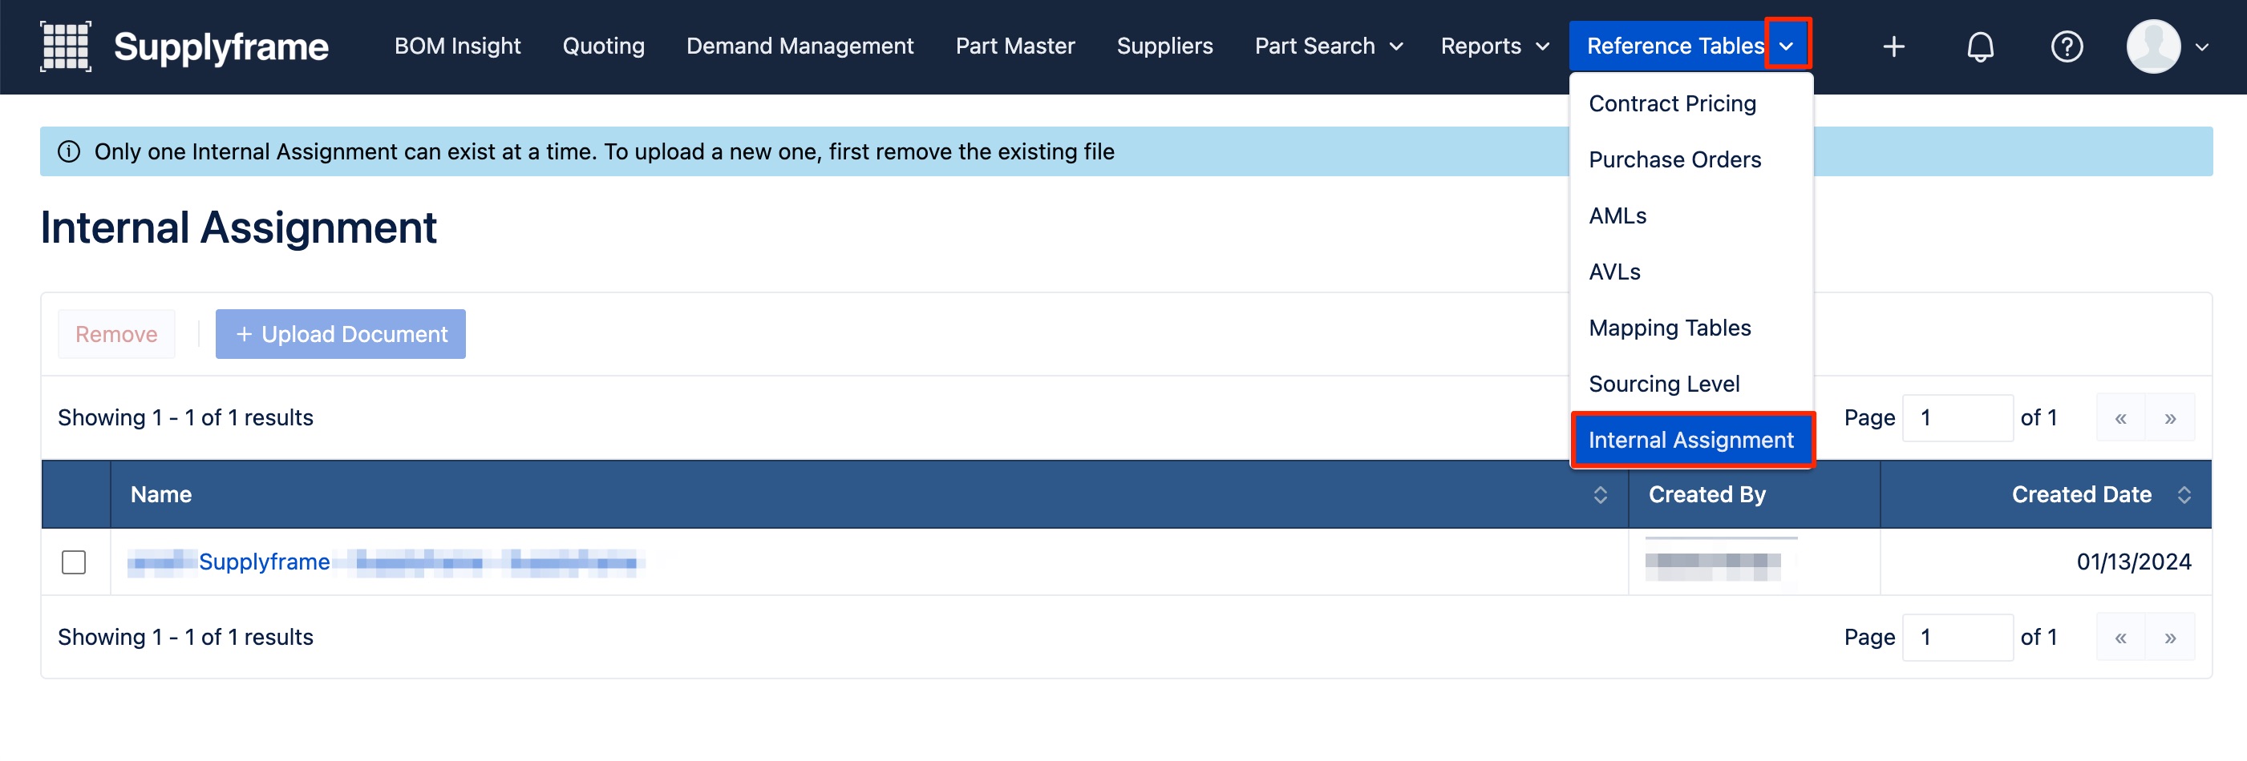
Task: Sort by Created Date column arrows
Action: click(2184, 494)
